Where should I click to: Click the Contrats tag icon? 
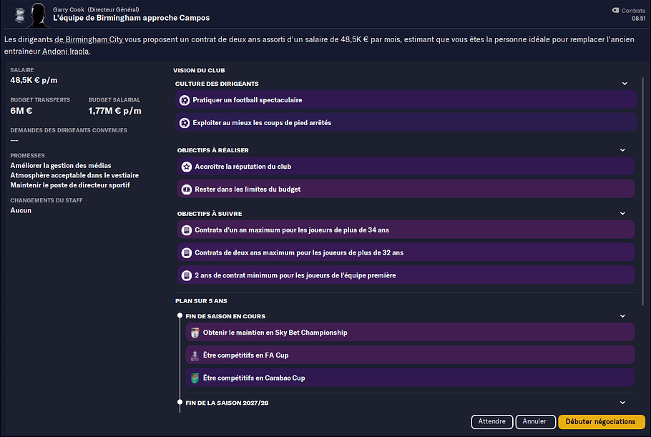coord(615,11)
